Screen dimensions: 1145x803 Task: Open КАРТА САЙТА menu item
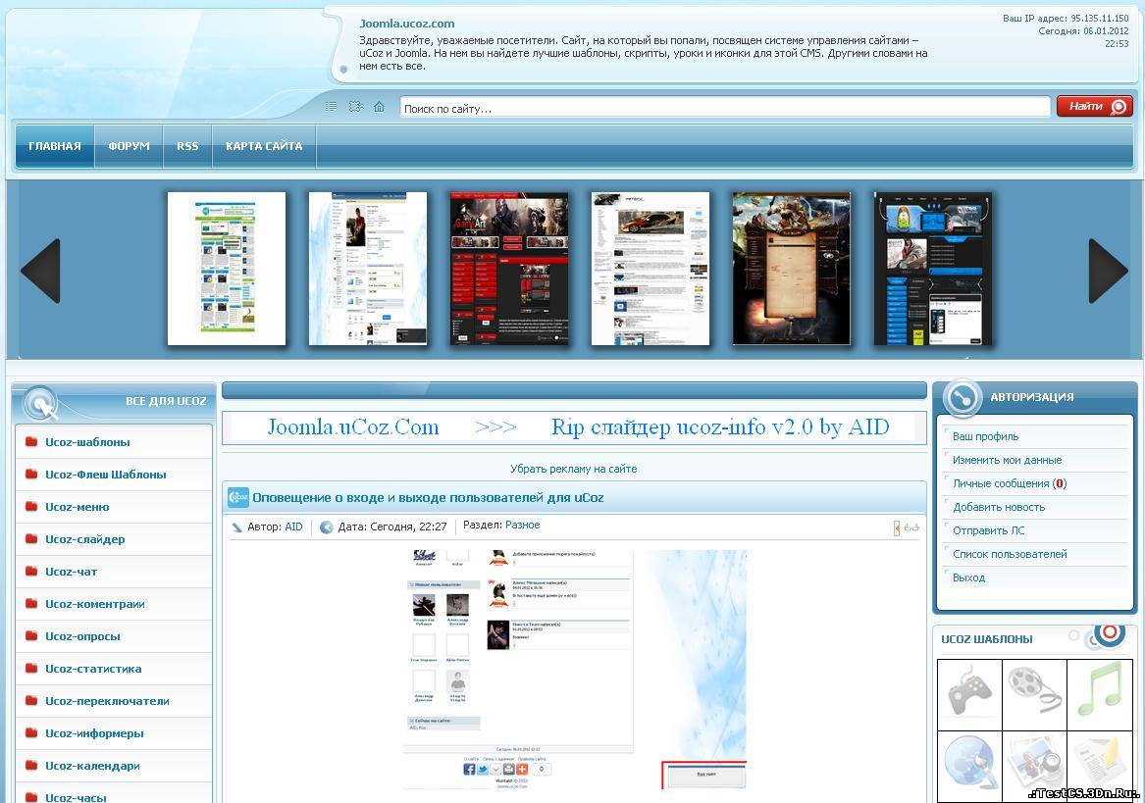[x=264, y=146]
